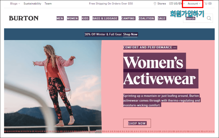Expand the Blogs dropdown
219x138 pixels.
[15, 4]
